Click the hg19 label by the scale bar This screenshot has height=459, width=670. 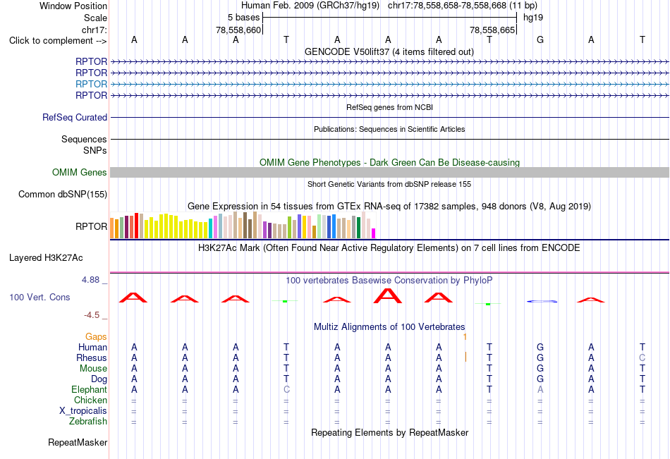pyautogui.click(x=533, y=18)
